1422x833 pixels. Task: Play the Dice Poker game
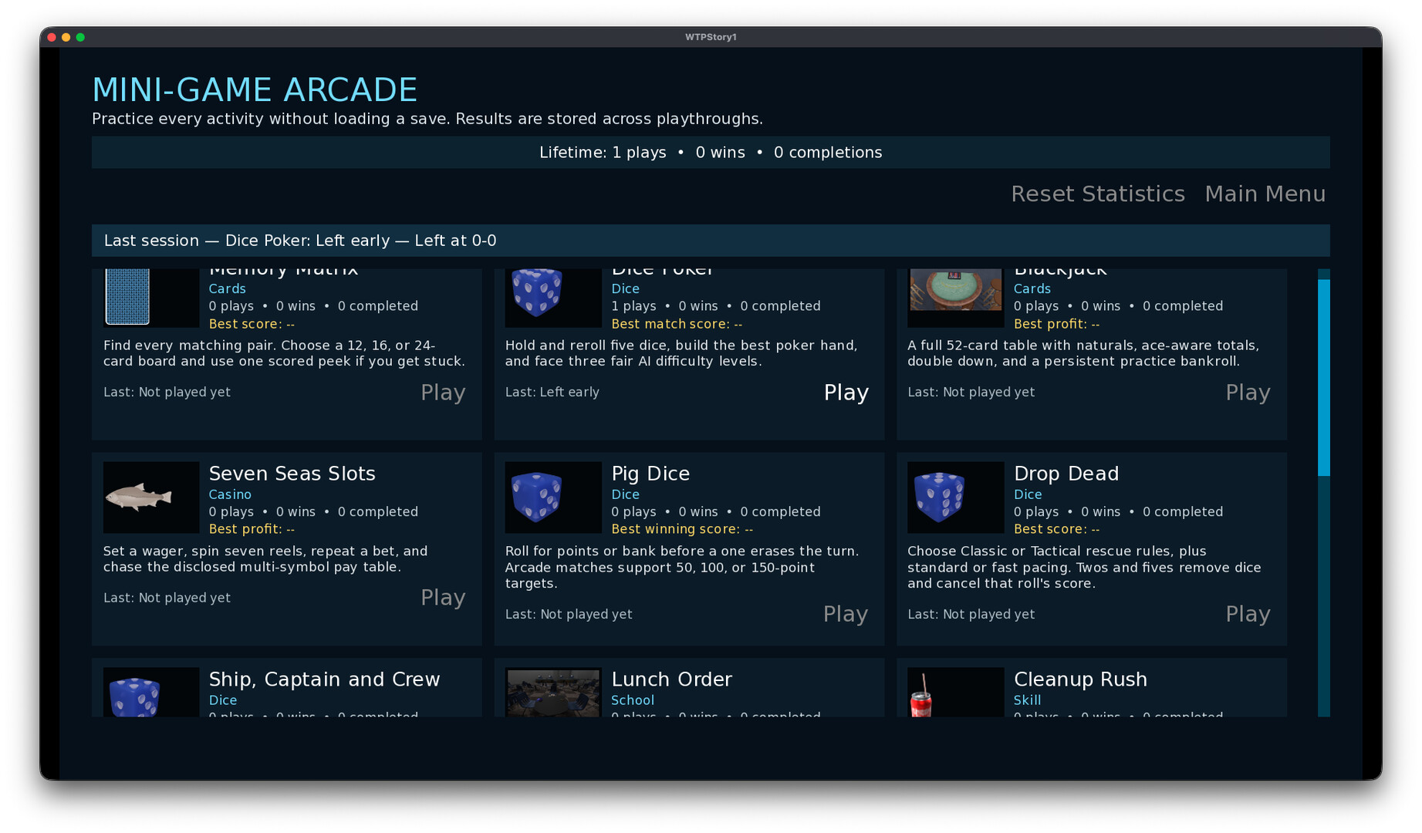846,393
